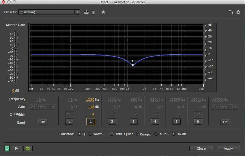Open the Presets dropdown
Screen dimensions: 245x156
49,12
